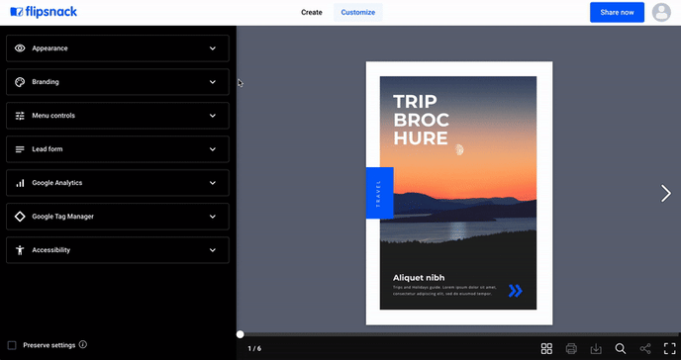
Task: Click the 'Preserve settings' label text
Action: (x=49, y=345)
